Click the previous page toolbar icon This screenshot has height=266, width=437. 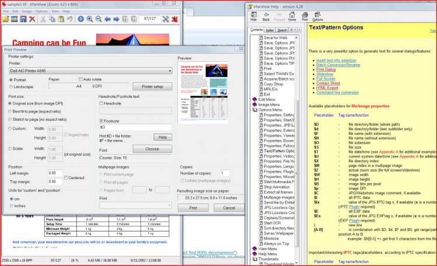[x=125, y=19]
